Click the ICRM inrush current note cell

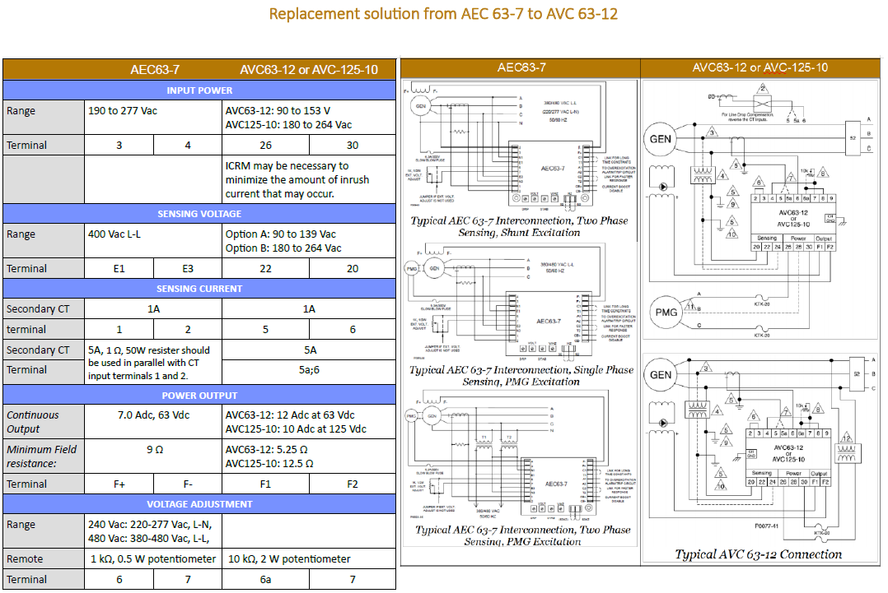point(308,179)
